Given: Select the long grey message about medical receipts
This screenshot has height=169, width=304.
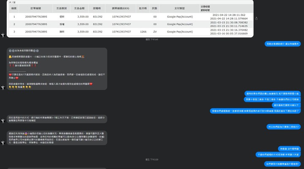Looking at the screenshot, I should (57, 138).
